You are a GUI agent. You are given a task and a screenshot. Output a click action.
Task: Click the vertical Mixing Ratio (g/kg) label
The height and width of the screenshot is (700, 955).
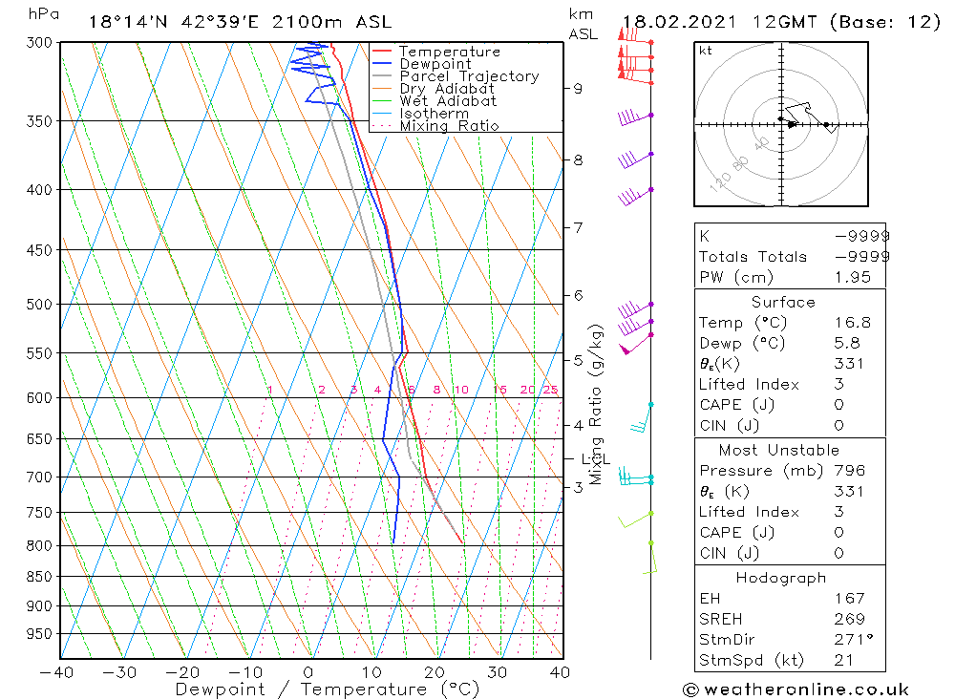point(595,404)
